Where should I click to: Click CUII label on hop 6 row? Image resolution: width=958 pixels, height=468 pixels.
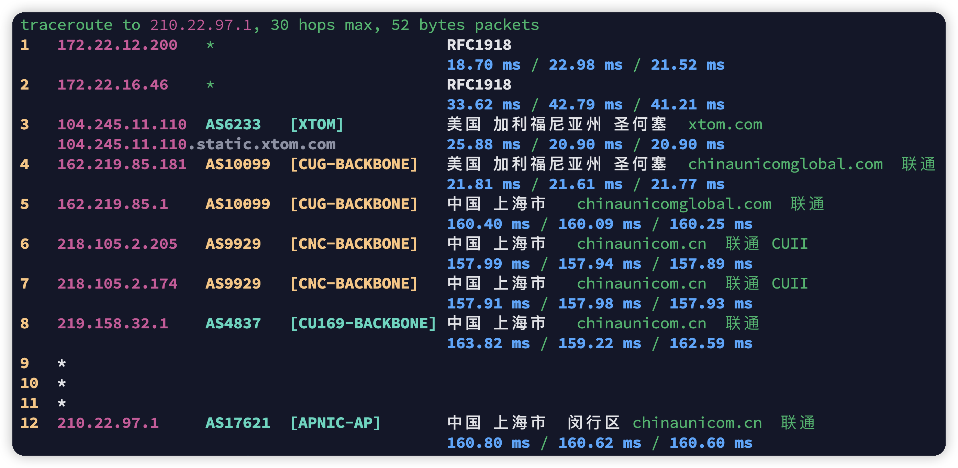790,244
